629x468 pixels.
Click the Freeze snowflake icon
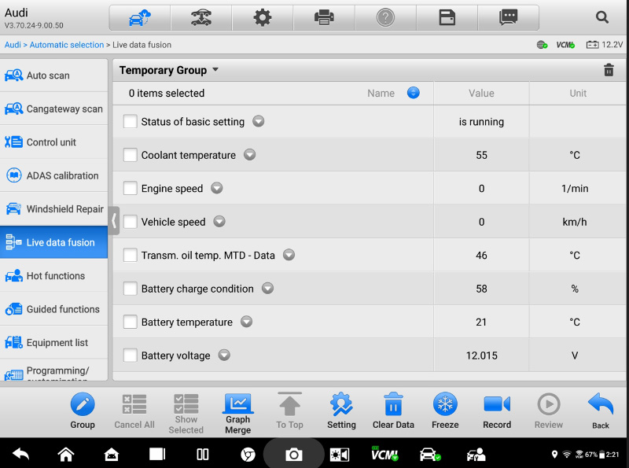click(x=445, y=405)
